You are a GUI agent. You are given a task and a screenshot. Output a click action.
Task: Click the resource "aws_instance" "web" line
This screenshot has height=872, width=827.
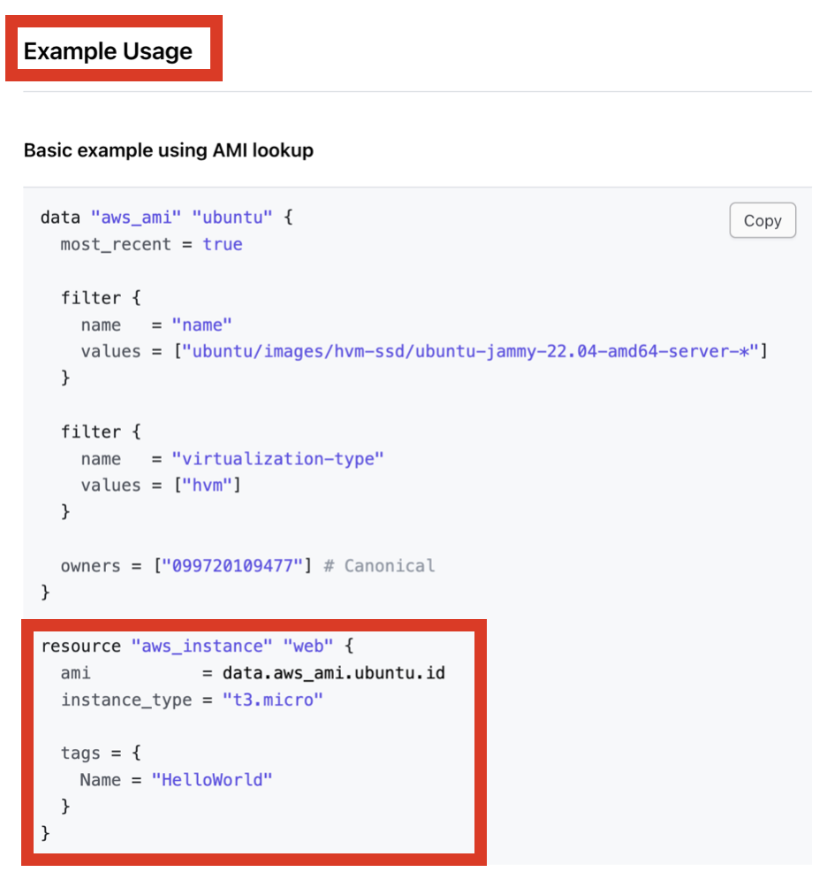[x=197, y=646]
